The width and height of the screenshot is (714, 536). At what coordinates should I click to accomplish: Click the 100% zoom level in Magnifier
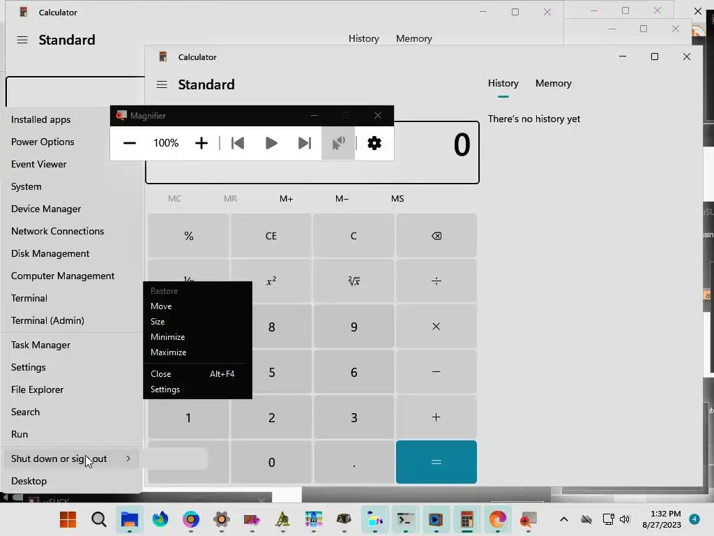click(166, 143)
